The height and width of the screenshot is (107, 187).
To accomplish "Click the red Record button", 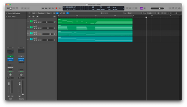I will [56, 8].
